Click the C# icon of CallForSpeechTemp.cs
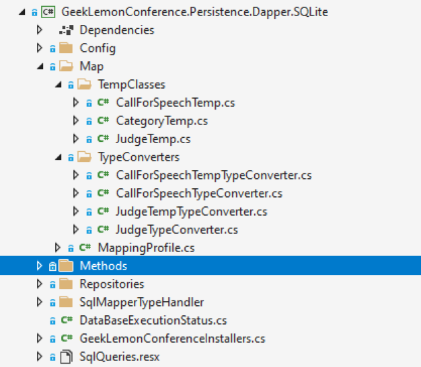This screenshot has height=367, width=421. (x=103, y=102)
